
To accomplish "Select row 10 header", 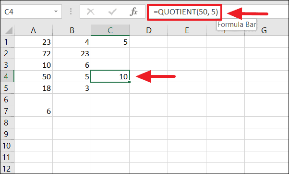I will [7, 146].
